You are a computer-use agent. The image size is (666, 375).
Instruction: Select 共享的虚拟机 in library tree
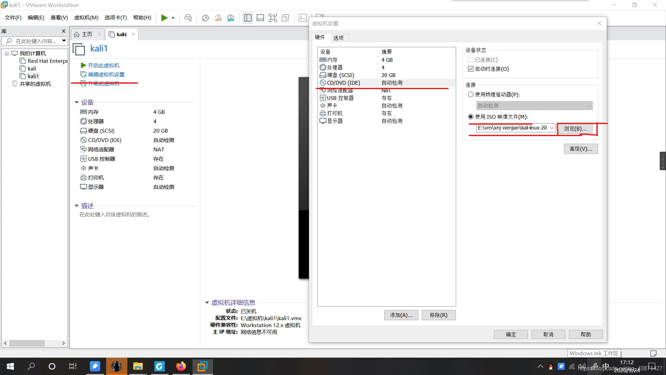[32, 84]
